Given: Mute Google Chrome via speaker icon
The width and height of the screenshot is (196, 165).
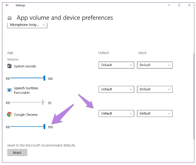Looking at the screenshot, I should (x=8, y=127).
